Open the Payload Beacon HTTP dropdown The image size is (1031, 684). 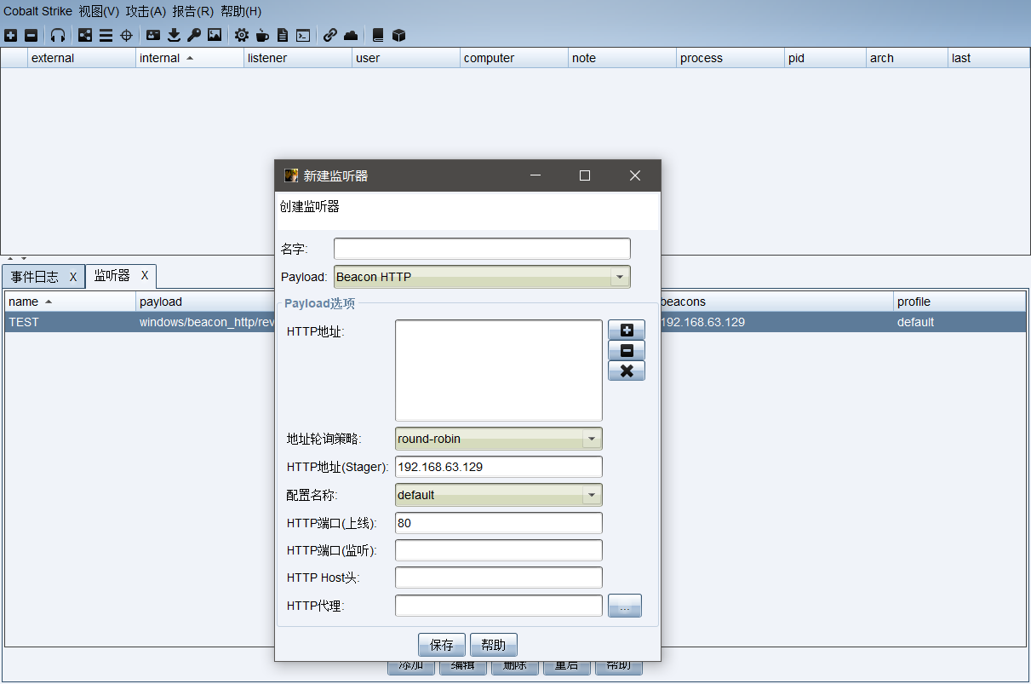[621, 277]
